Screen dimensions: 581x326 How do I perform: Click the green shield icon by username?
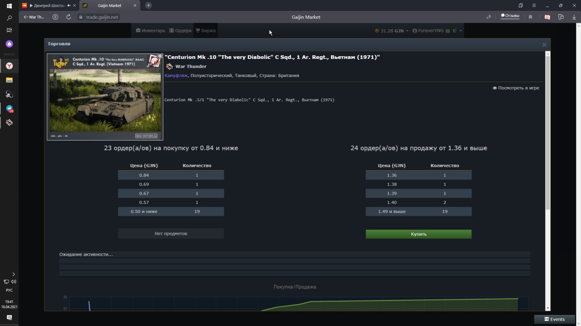[454, 31]
